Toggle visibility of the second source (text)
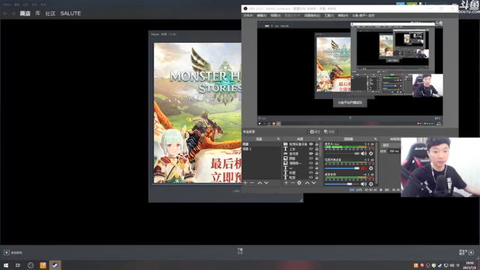This screenshot has height=270, width=480. click(x=311, y=148)
